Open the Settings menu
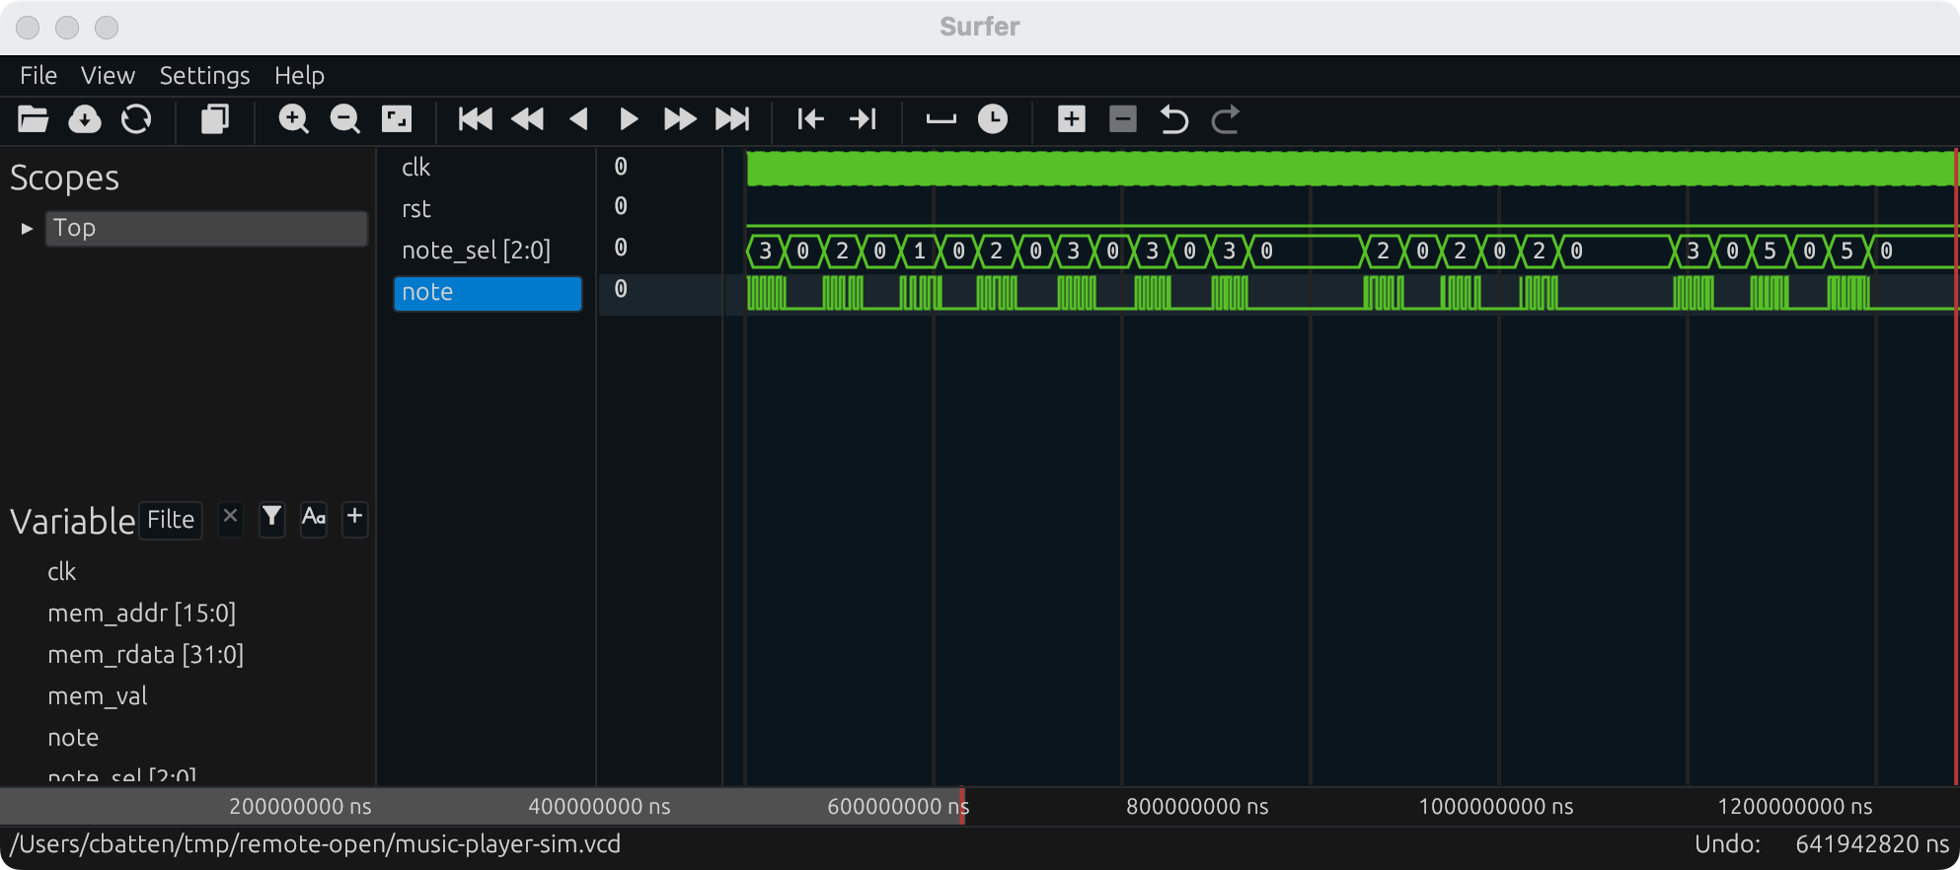This screenshot has height=870, width=1960. (204, 76)
